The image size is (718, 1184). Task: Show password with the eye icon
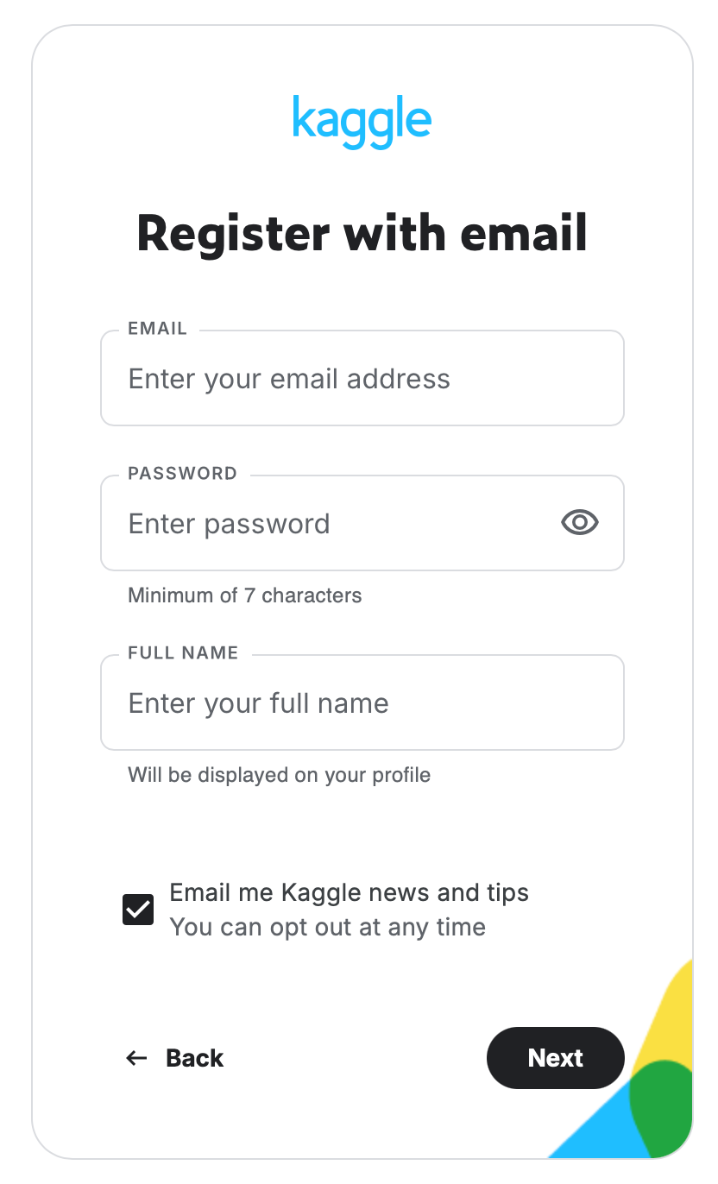click(579, 522)
